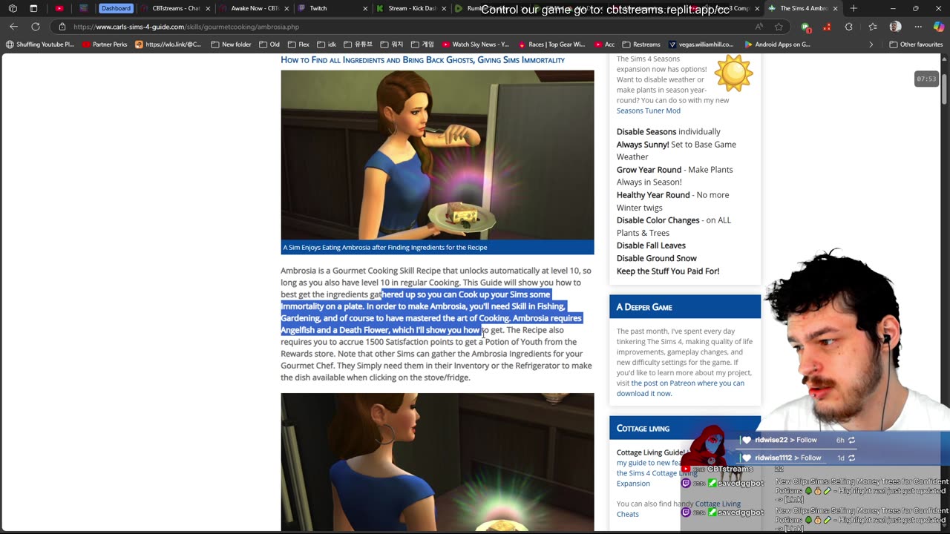
Task: Open the Favourites hub icon
Action: coord(871,27)
